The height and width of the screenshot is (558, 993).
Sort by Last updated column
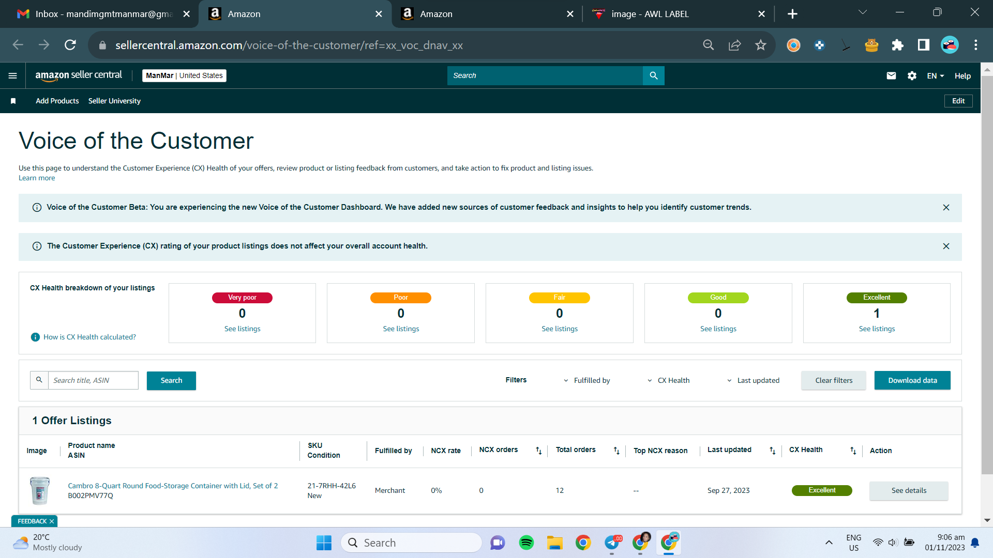[773, 451]
